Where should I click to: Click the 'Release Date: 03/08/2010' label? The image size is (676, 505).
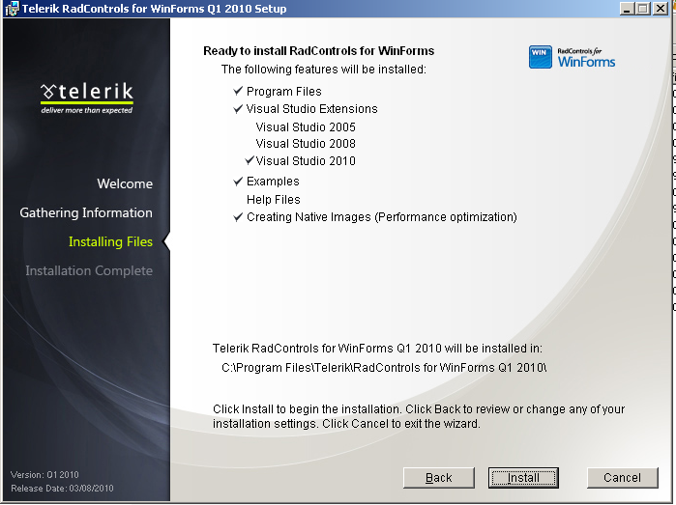point(62,489)
